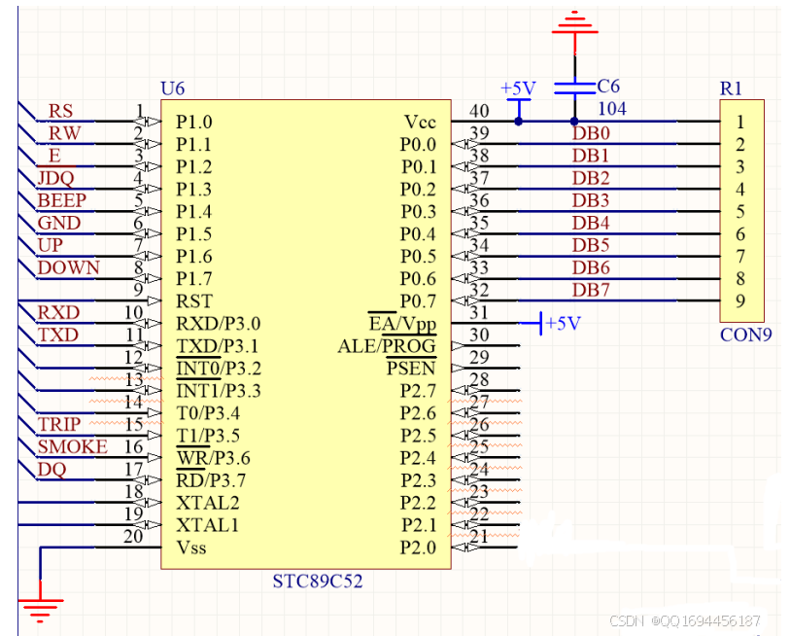Select the U6 designator label
This screenshot has height=636, width=790.
coord(172,88)
